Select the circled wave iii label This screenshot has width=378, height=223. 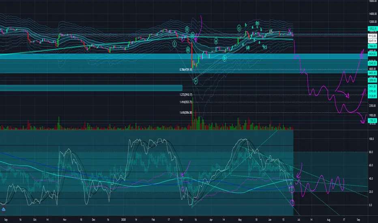pyautogui.click(x=188, y=50)
